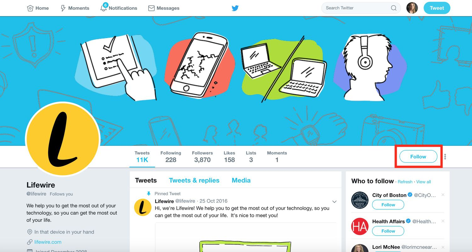Follow the Lifewire profile
This screenshot has width=472, height=252.
[x=418, y=156]
